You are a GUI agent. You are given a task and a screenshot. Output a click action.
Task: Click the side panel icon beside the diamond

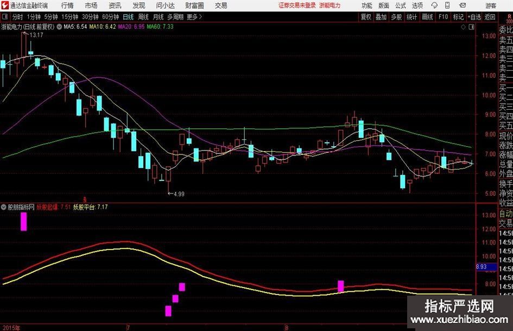471,26
